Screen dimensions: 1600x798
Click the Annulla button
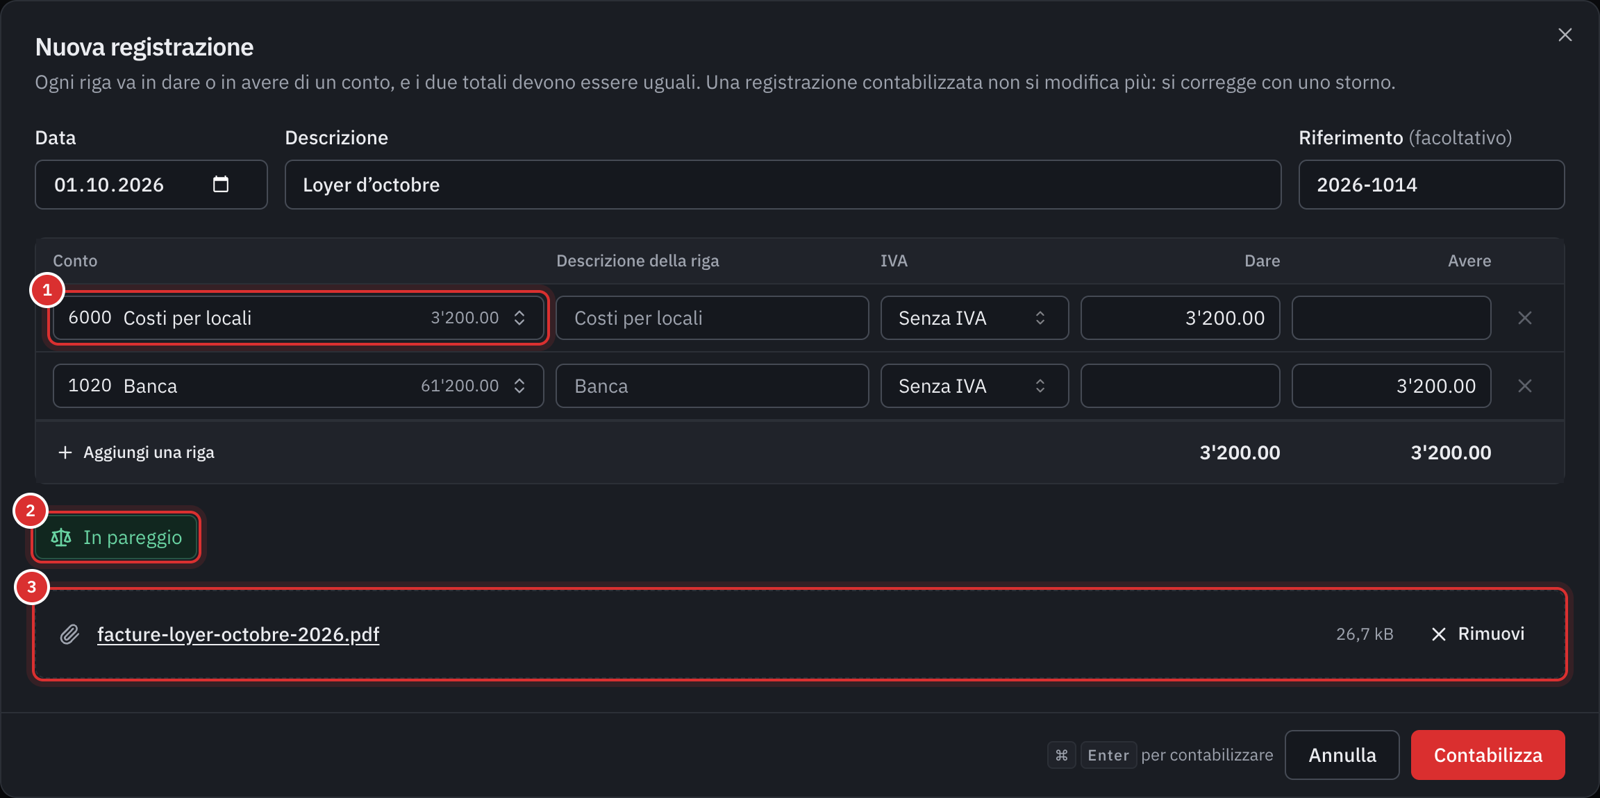(1342, 755)
